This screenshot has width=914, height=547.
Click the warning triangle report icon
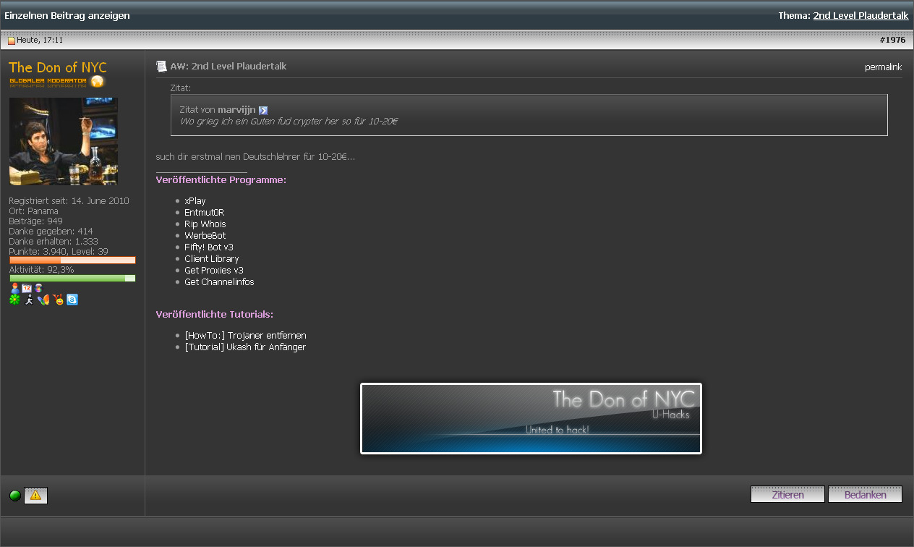(35, 496)
